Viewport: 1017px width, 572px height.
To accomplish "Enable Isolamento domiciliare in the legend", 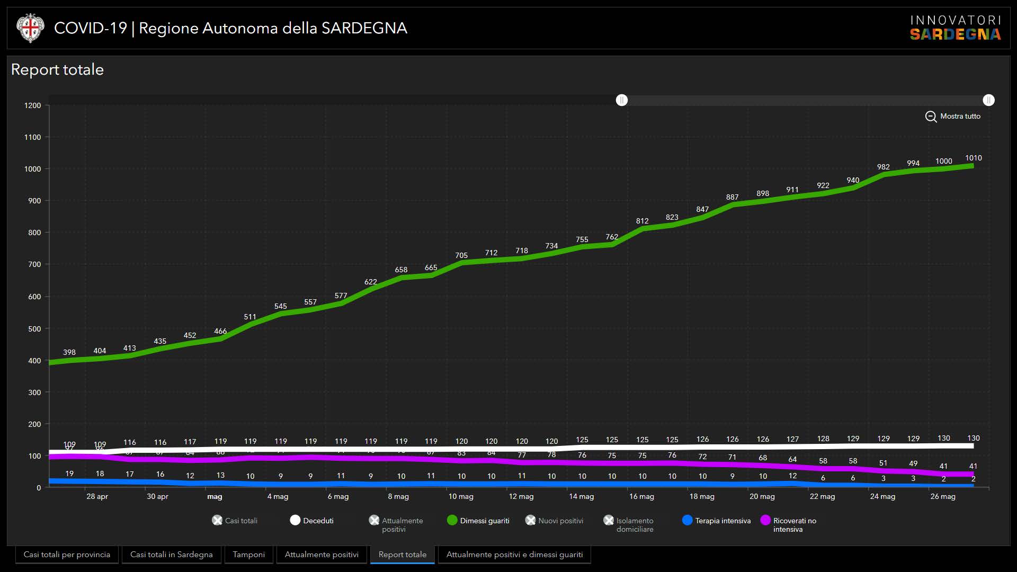I will point(609,521).
